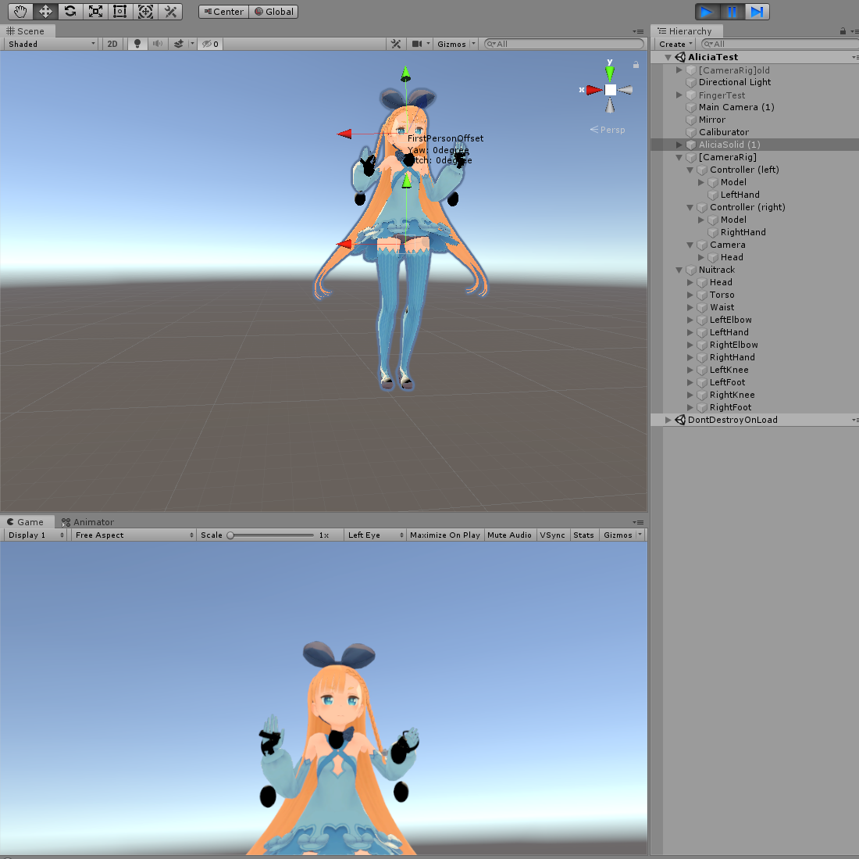Toggle Stats overlay in Game view

pos(583,535)
